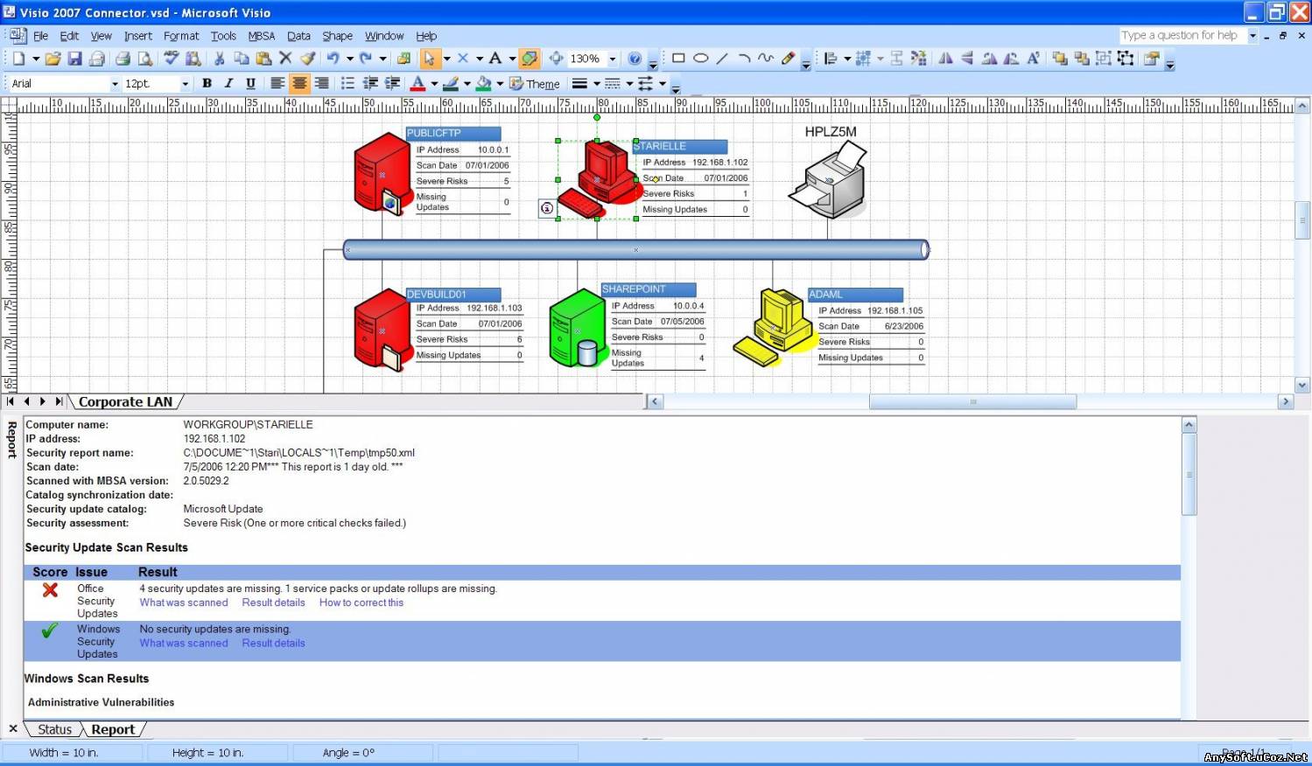Align text right
Image resolution: width=1312 pixels, height=766 pixels.
click(x=321, y=83)
